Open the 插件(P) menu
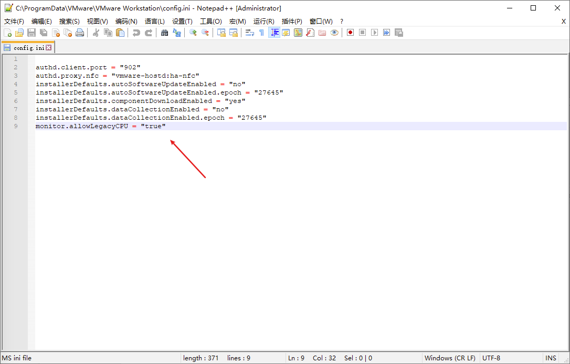 pyautogui.click(x=292, y=22)
